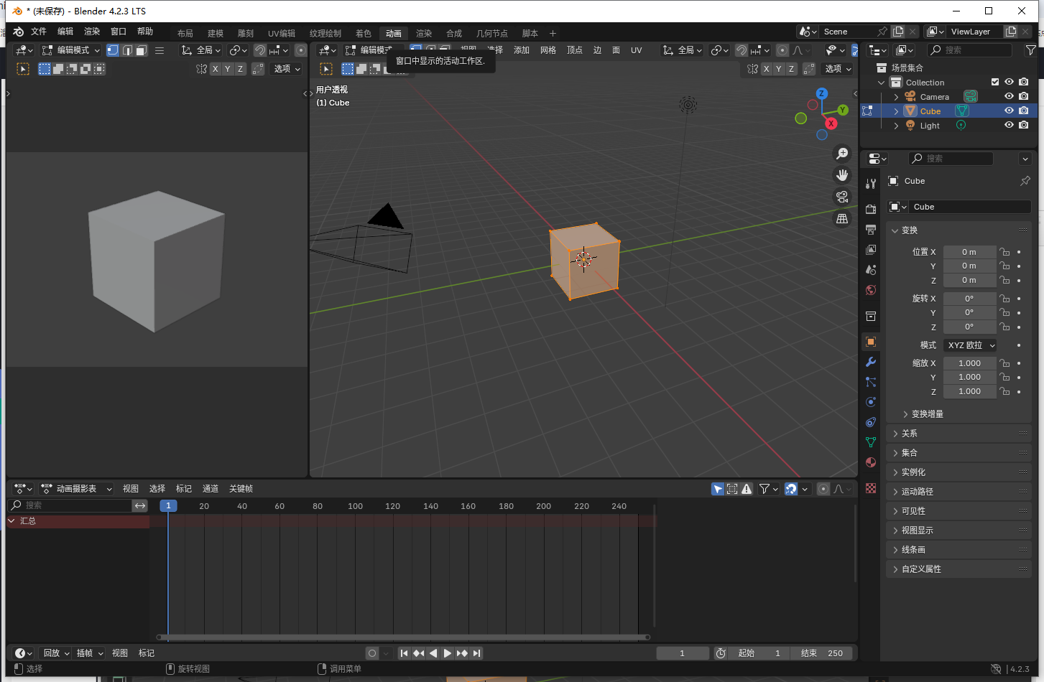Hide the Light object in the outliner
1044x682 pixels.
pyautogui.click(x=1009, y=125)
